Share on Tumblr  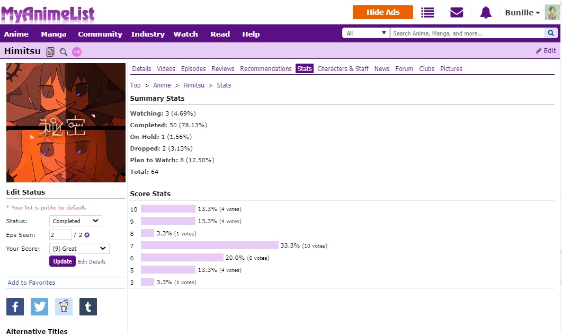88,306
